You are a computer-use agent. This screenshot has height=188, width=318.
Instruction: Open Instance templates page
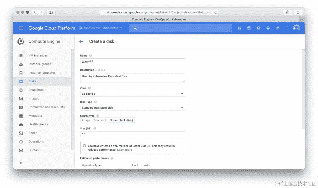tap(42, 73)
